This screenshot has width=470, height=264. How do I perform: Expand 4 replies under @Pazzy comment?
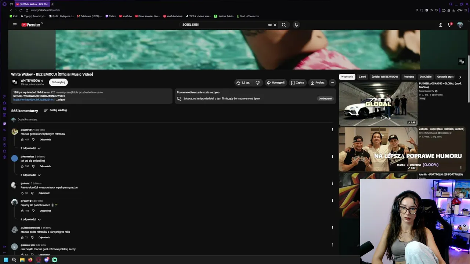(30, 219)
